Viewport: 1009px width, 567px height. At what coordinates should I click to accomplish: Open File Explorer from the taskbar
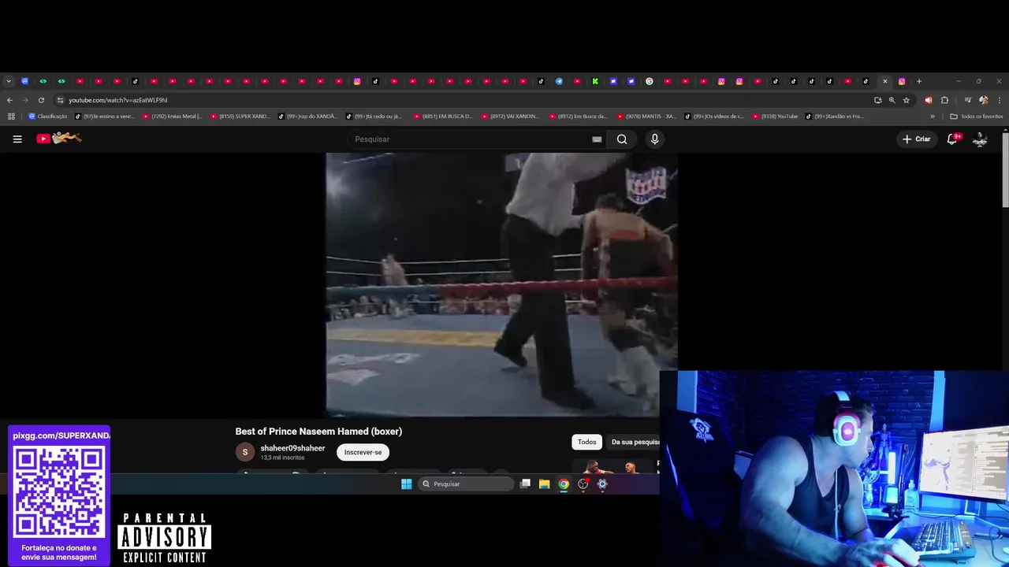pyautogui.click(x=544, y=484)
